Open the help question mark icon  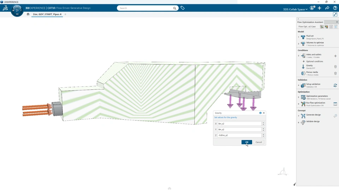335,8
